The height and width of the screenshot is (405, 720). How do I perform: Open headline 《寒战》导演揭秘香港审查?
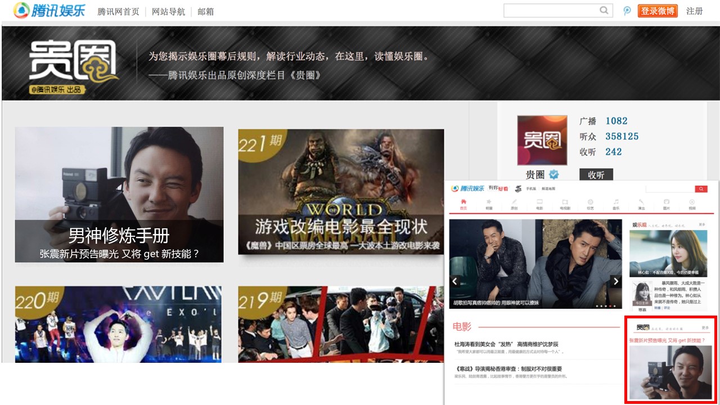508,369
